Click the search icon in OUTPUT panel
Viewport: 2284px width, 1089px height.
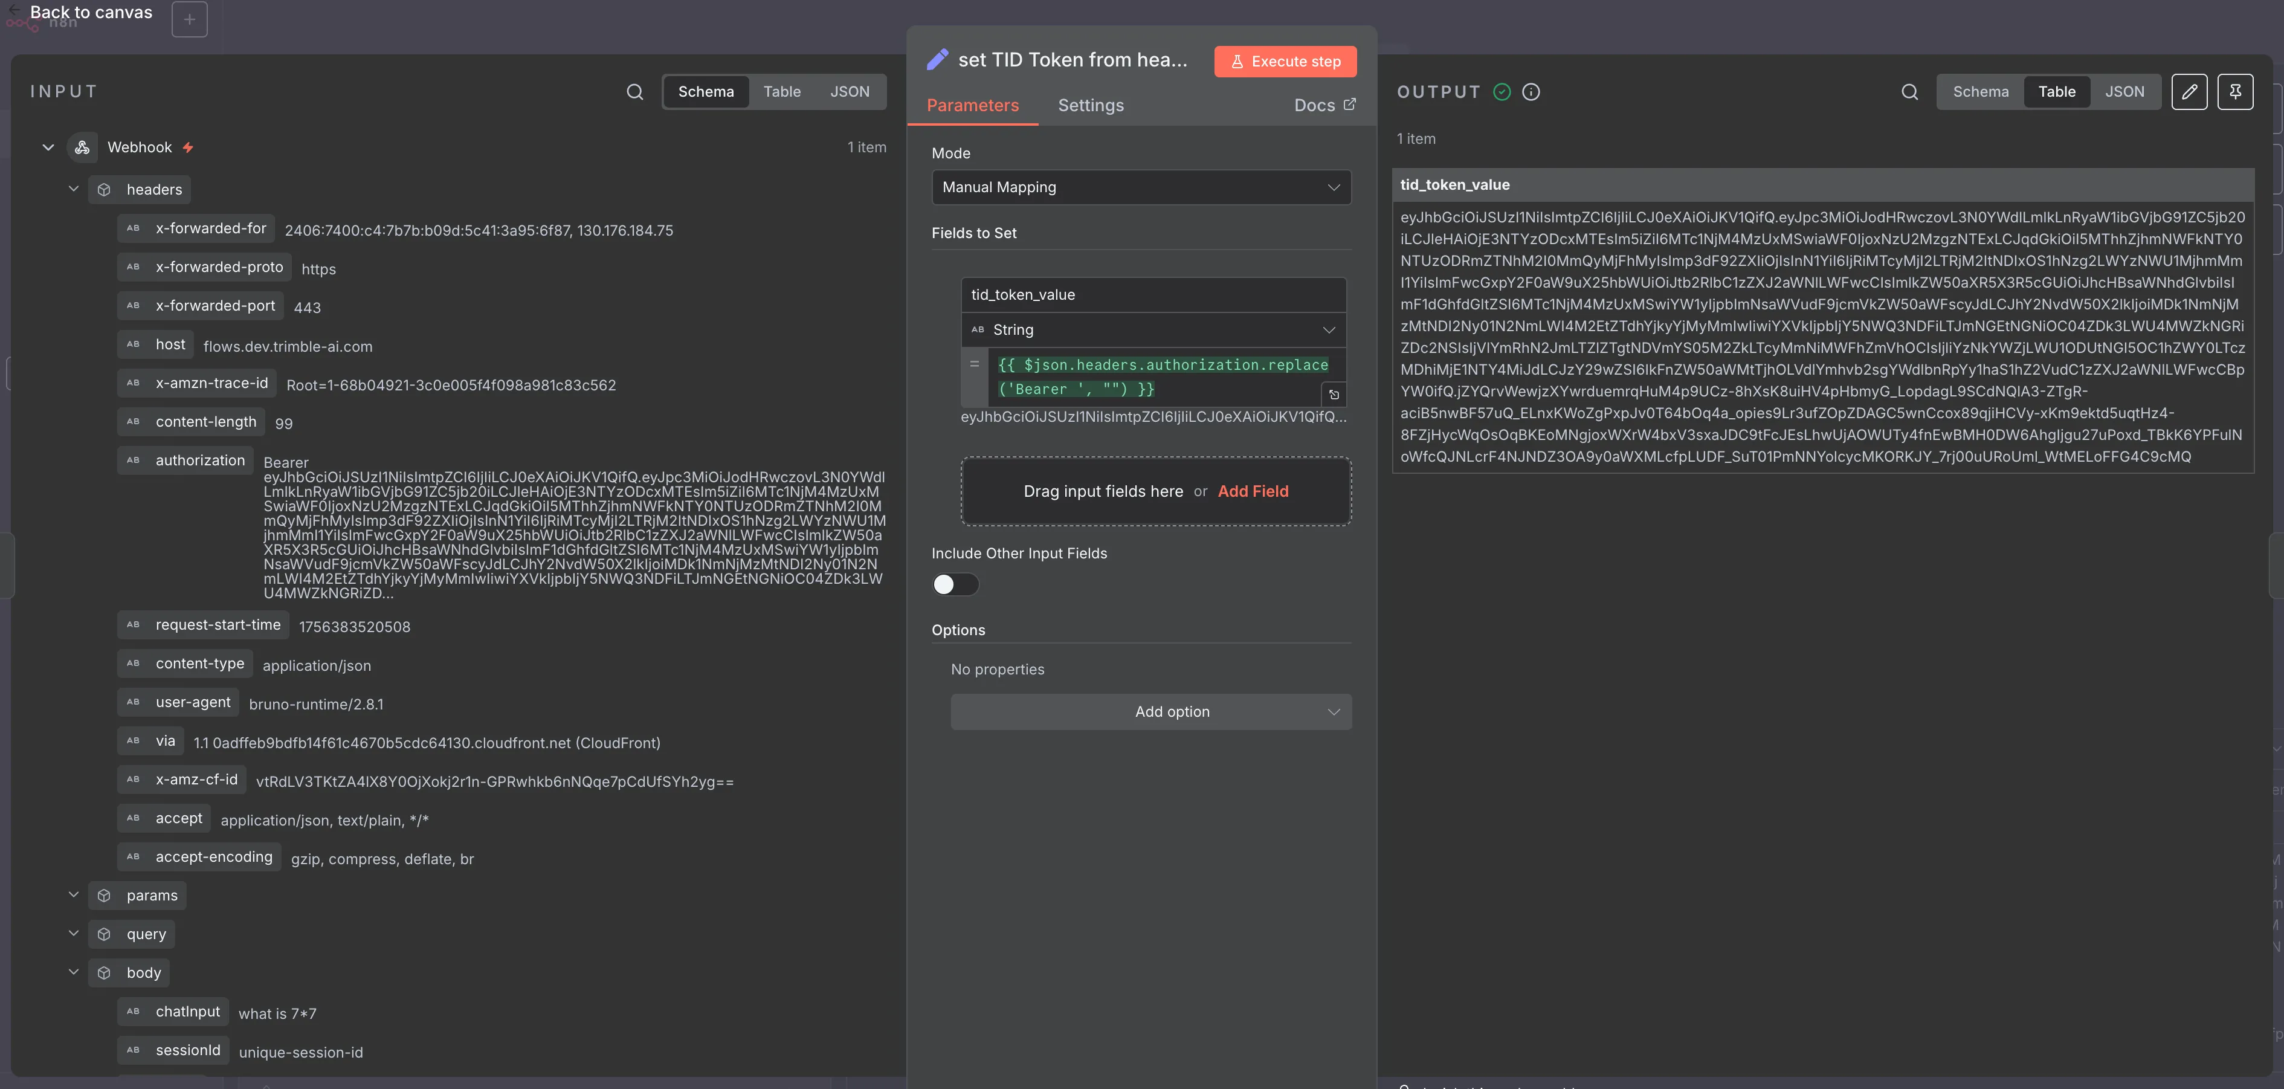(1910, 91)
